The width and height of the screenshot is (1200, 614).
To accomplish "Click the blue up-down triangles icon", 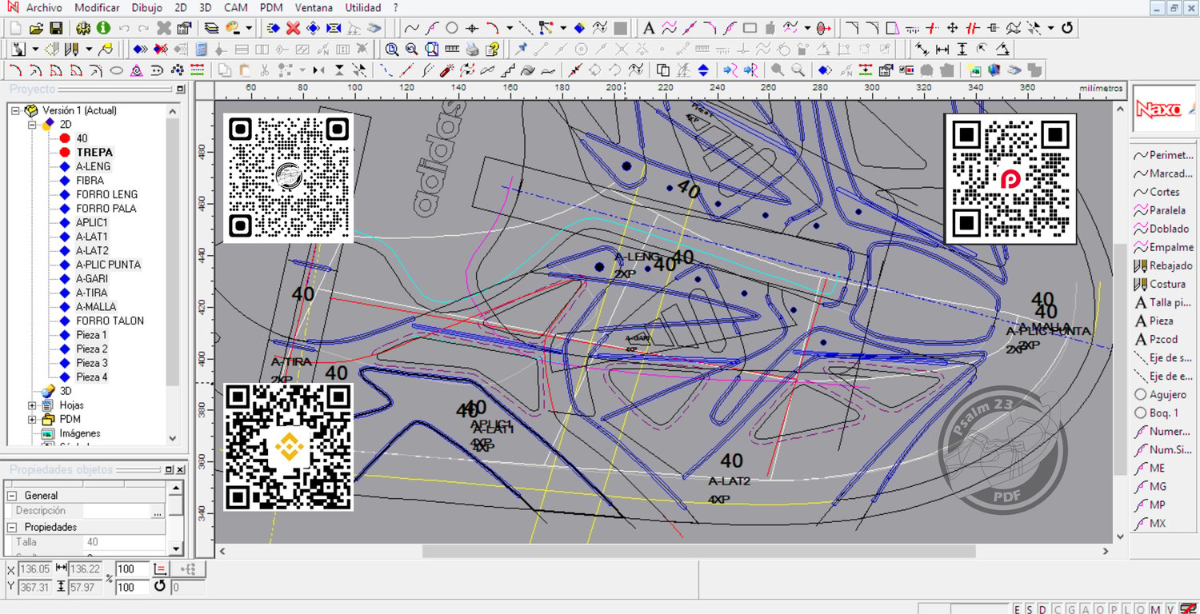I will [703, 70].
